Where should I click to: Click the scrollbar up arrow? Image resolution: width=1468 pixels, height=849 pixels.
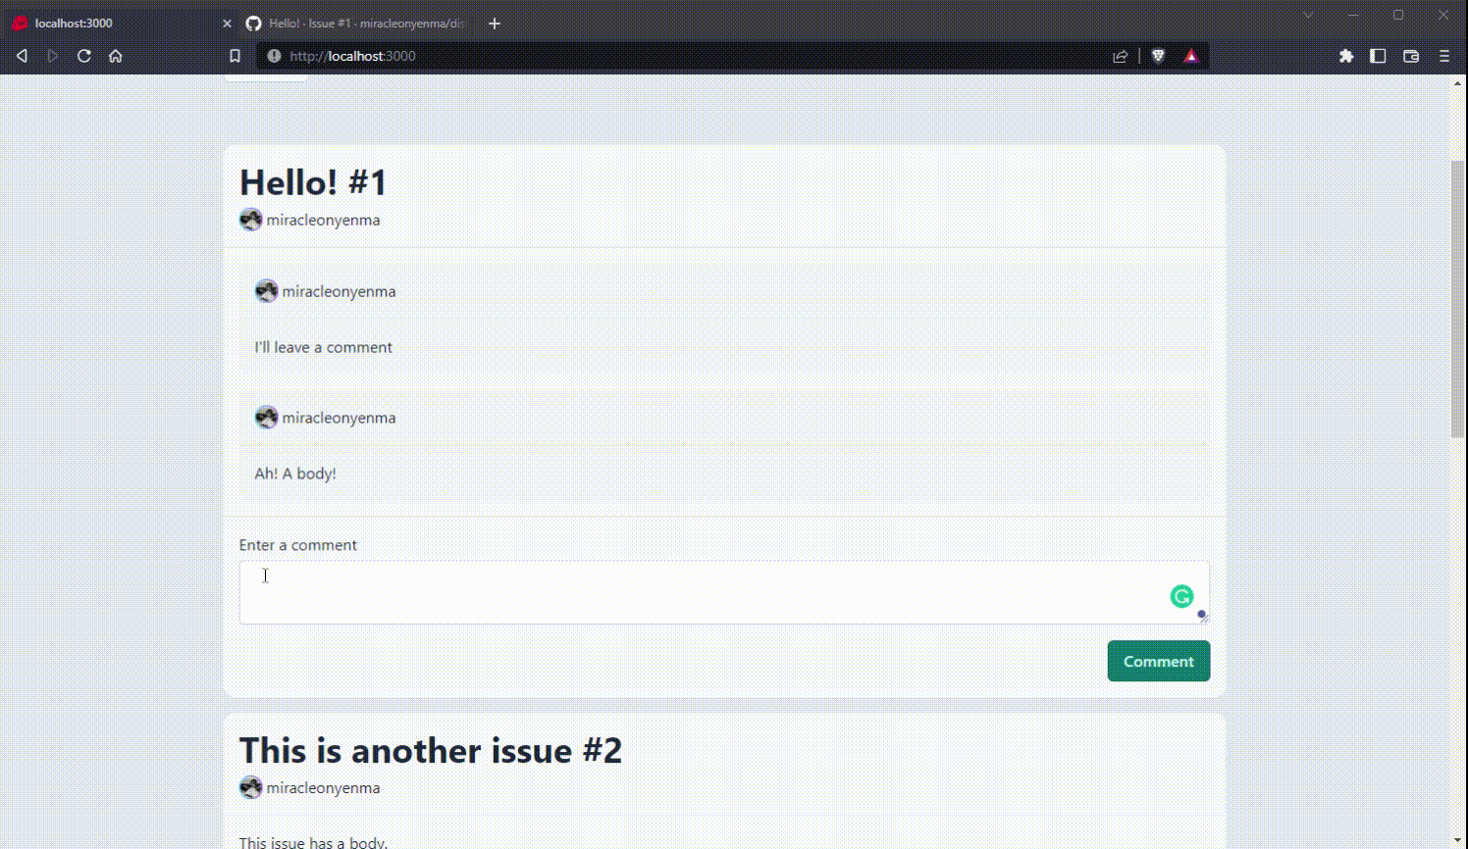tap(1458, 83)
